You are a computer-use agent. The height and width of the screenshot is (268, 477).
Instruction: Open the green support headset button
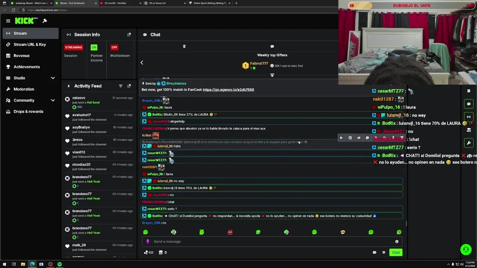tap(466, 249)
